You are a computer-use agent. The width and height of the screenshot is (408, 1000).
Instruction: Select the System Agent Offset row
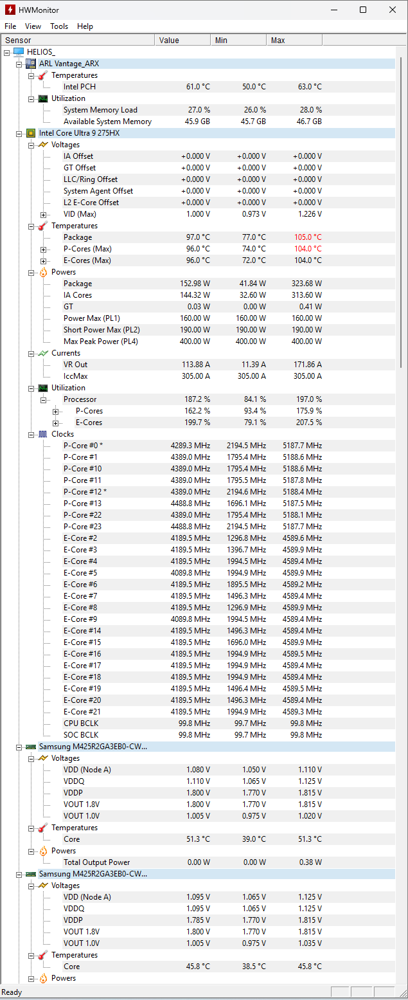[199, 191]
